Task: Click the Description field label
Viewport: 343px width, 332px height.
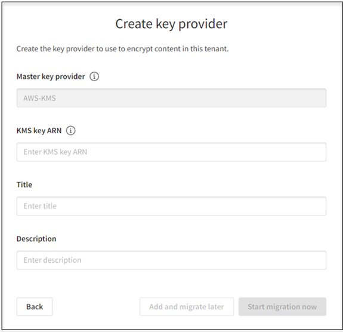Action: [36, 239]
